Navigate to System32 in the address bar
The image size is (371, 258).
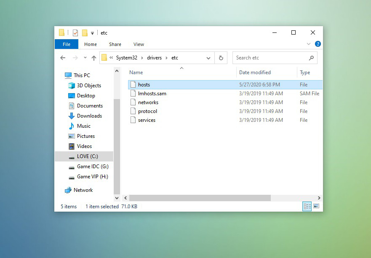pos(127,58)
